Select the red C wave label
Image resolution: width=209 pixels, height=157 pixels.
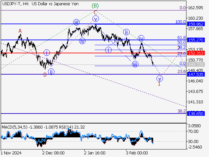[95, 12]
